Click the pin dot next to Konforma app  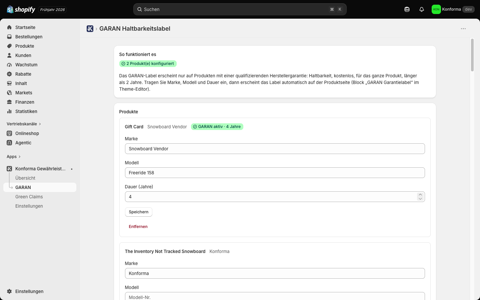click(72, 169)
